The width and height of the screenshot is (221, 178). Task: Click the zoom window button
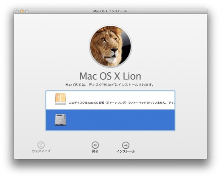[27, 11]
